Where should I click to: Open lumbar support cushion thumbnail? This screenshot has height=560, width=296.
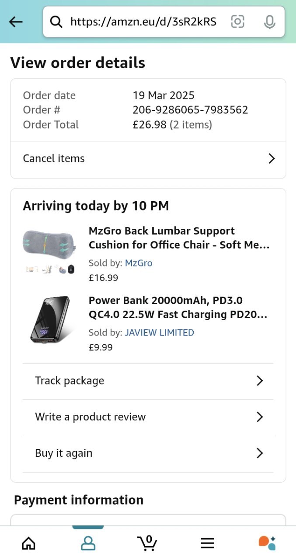point(49,251)
